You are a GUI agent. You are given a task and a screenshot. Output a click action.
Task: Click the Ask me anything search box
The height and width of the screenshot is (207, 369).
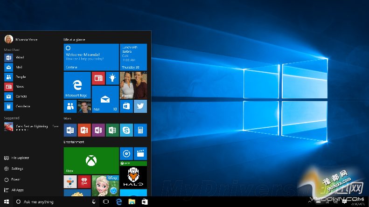[47, 202]
